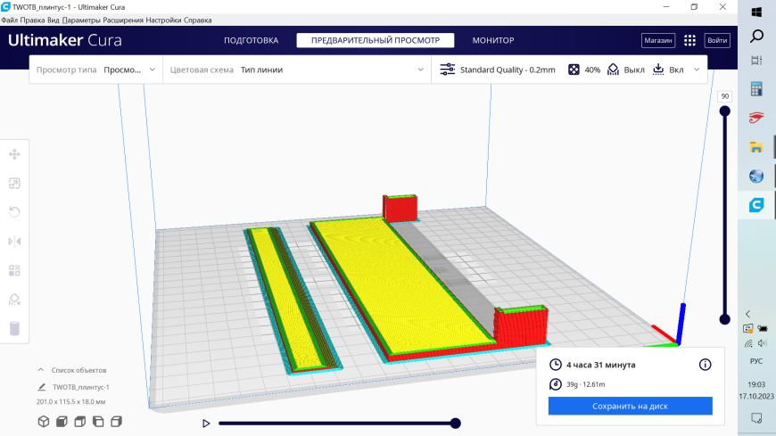Viewport: 776px width, 436px height.
Task: Switch to top view cube icon
Action: coord(79,422)
